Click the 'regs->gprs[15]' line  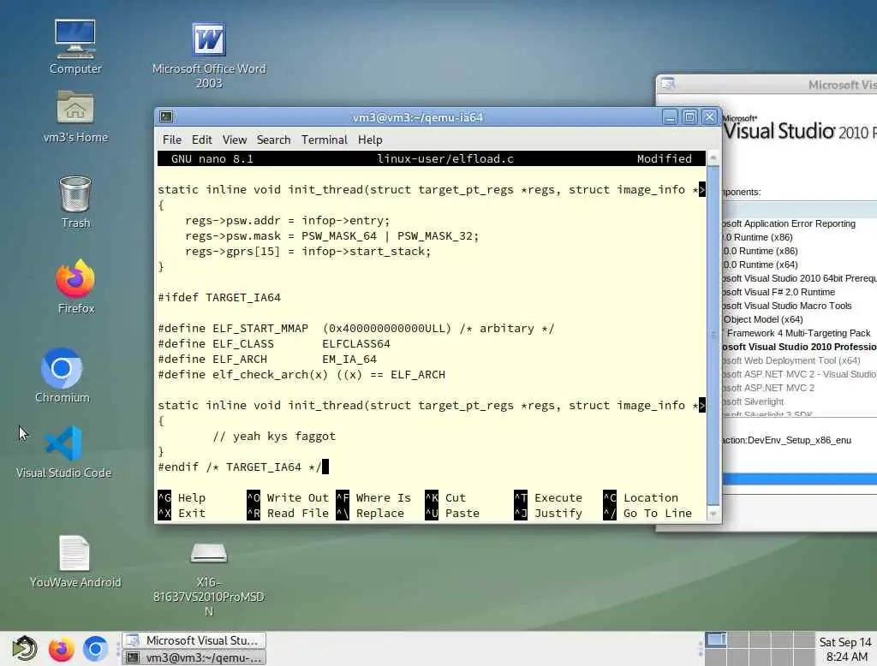click(308, 251)
